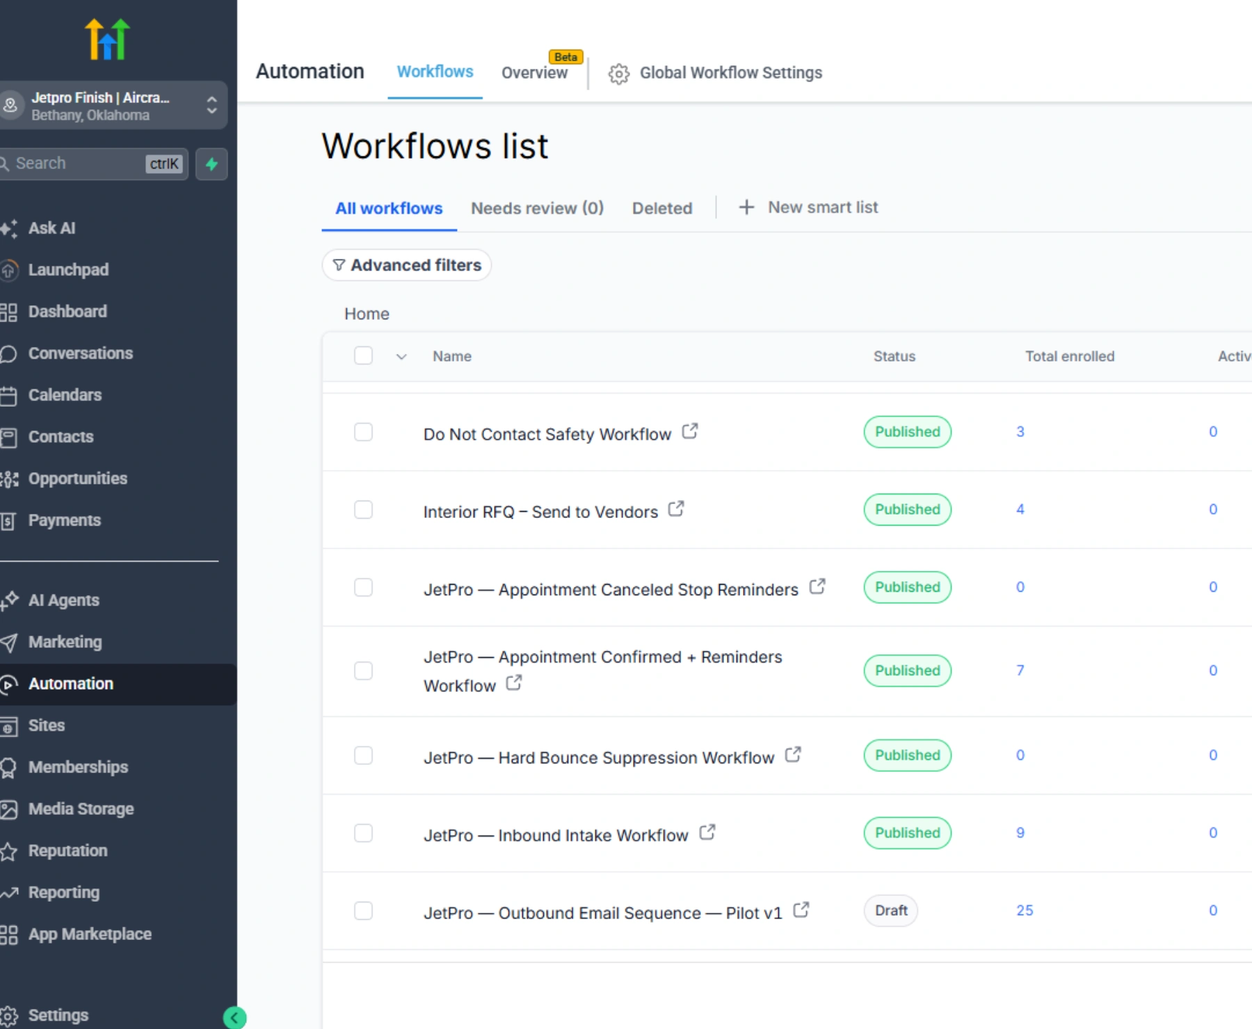
Task: Open Sites from the sidebar
Action: pos(46,725)
